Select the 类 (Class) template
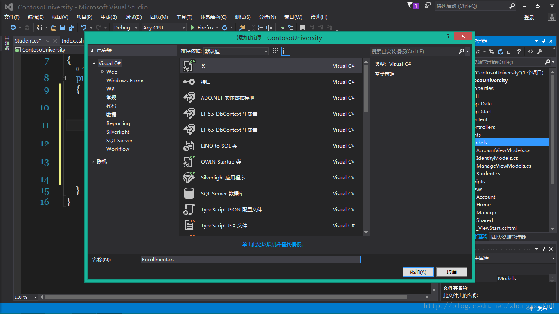 click(x=271, y=66)
